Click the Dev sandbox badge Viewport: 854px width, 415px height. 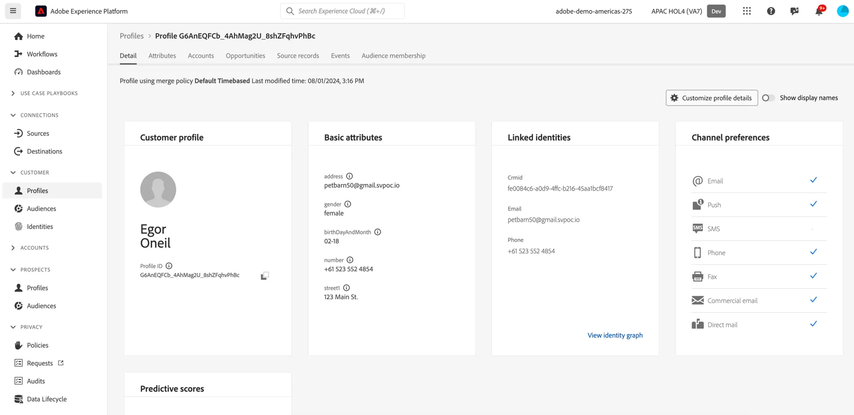[x=716, y=11]
